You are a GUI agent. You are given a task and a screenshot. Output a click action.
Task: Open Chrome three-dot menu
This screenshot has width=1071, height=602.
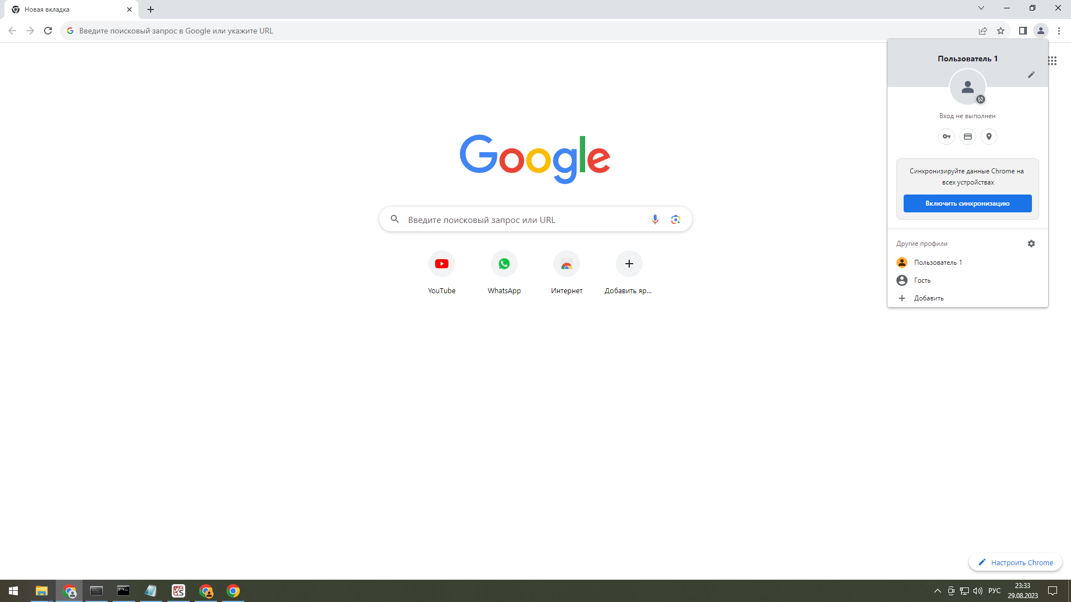[1059, 31]
